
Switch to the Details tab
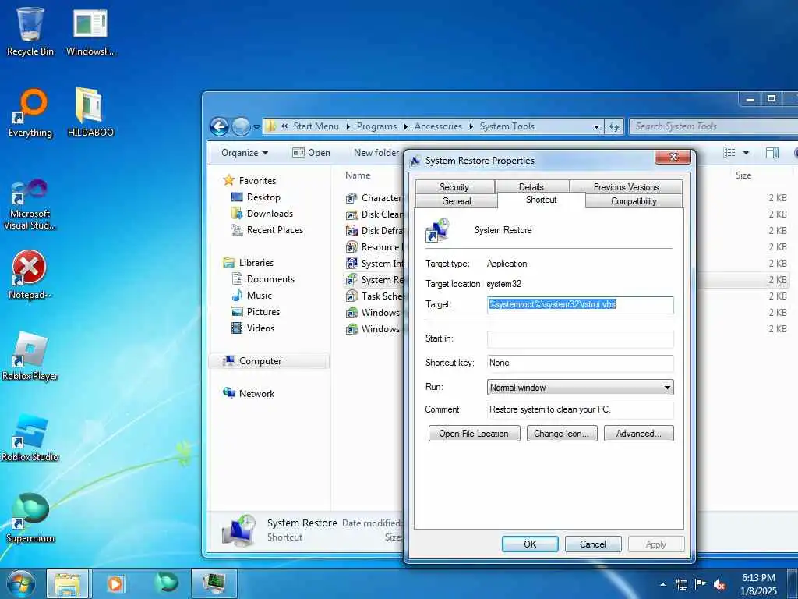coord(531,186)
